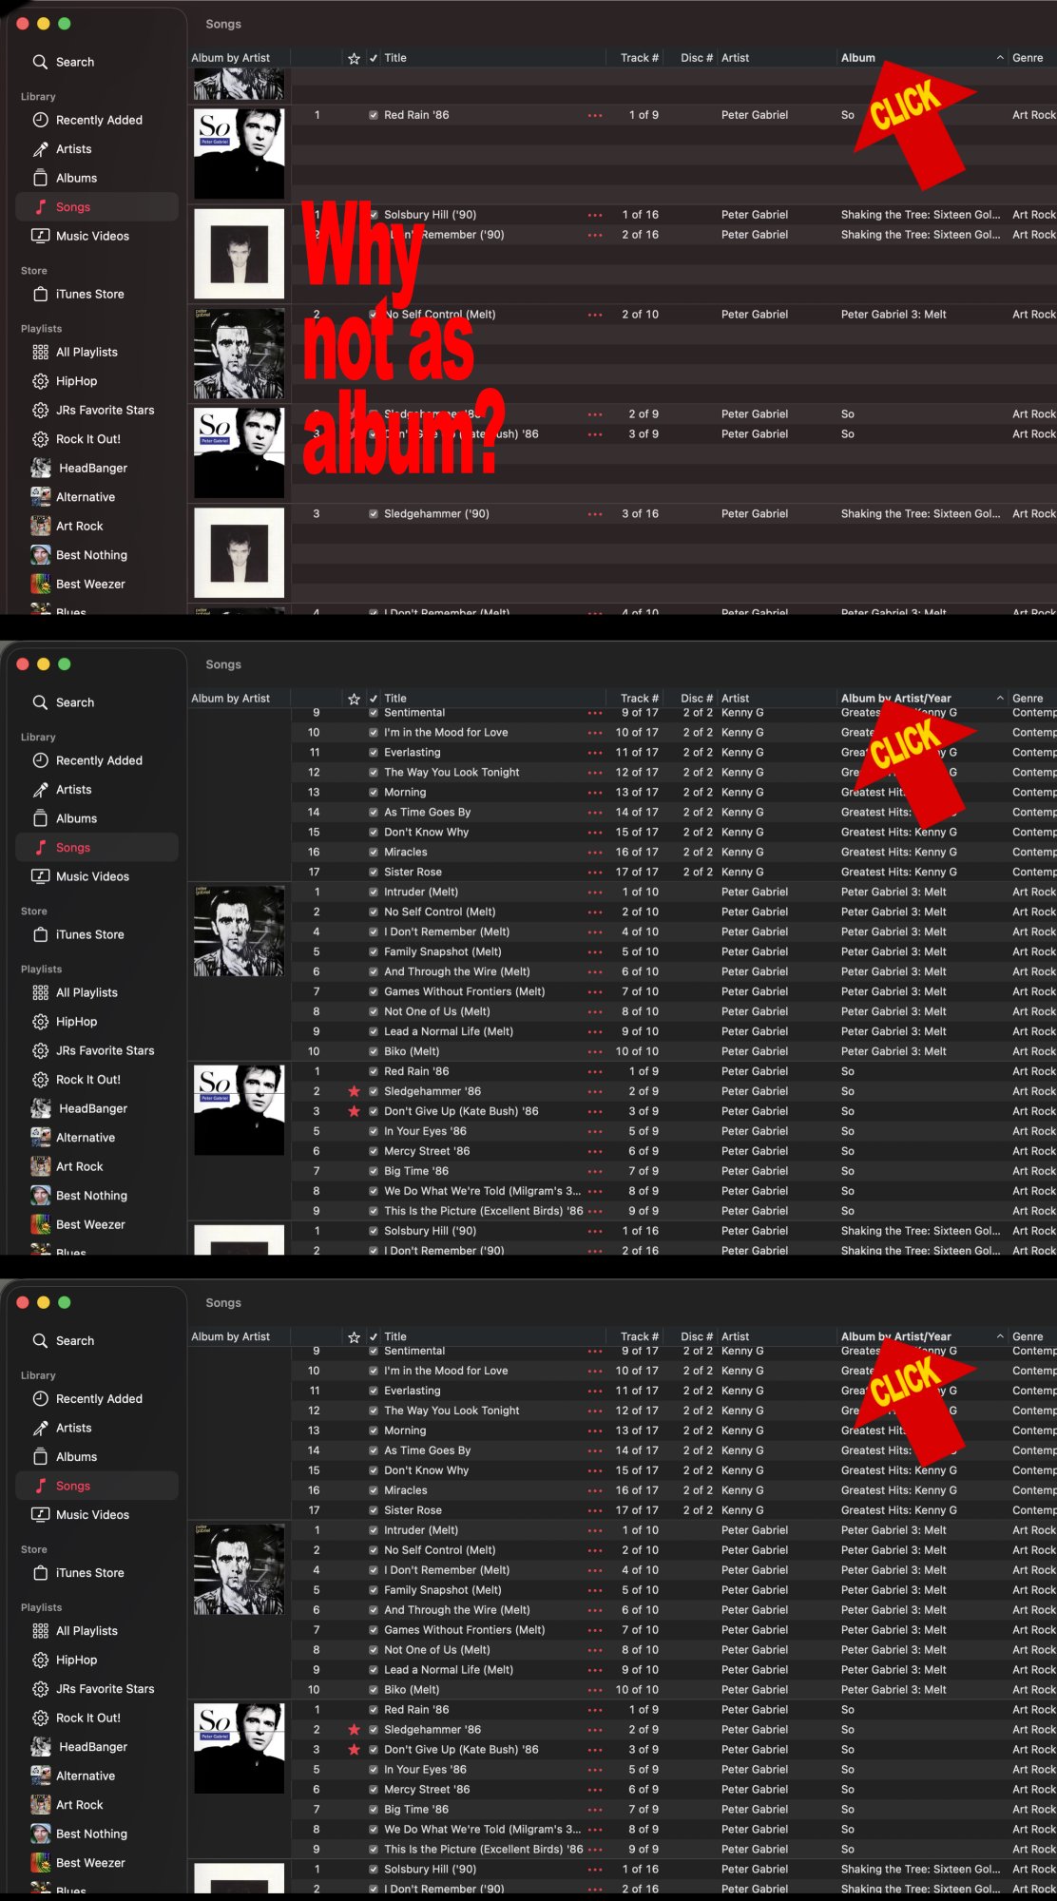Screen dimensions: 1057x1901
Task: Sort by Disc # column in the bottom window
Action: click(696, 1336)
